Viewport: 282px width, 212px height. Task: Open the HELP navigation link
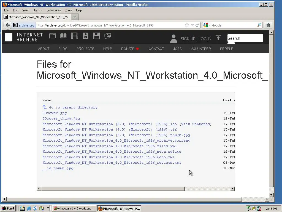click(x=108, y=49)
